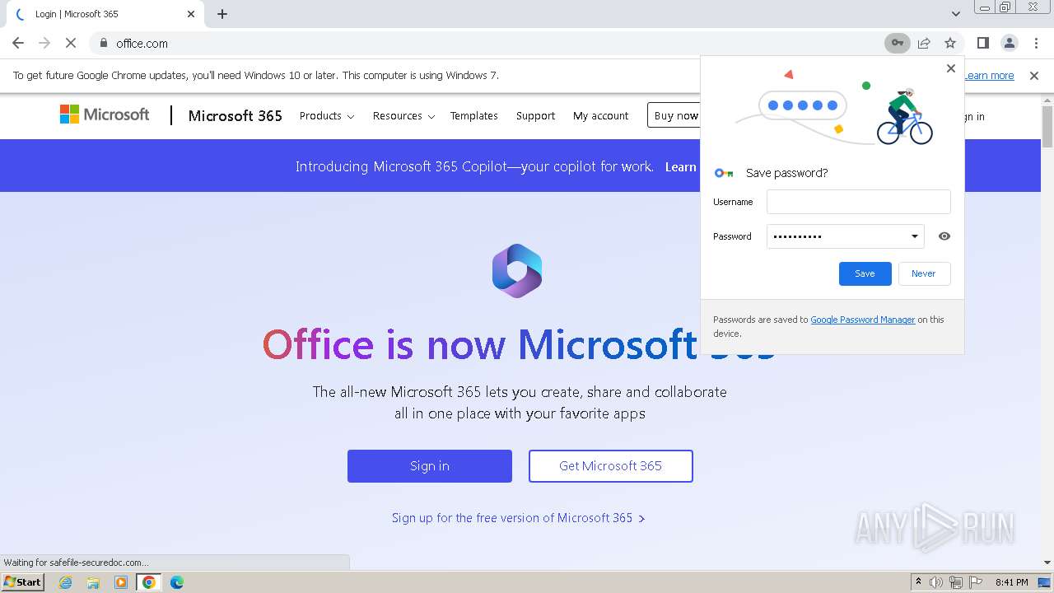Image resolution: width=1054 pixels, height=593 pixels.
Task: Click the Action Center flag icon
Action: [x=976, y=582]
